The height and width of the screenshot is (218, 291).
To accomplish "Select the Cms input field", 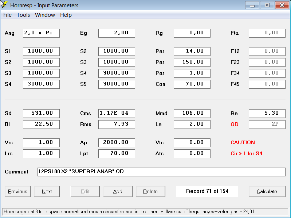I will (117, 114).
